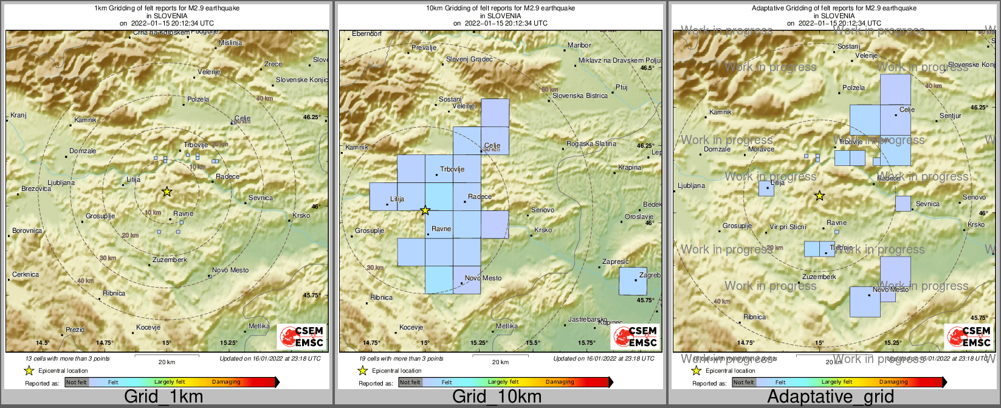Click the felt cell containing Litija on the 10km map
Viewport: 1001px width, 408px height.
tap(384, 196)
